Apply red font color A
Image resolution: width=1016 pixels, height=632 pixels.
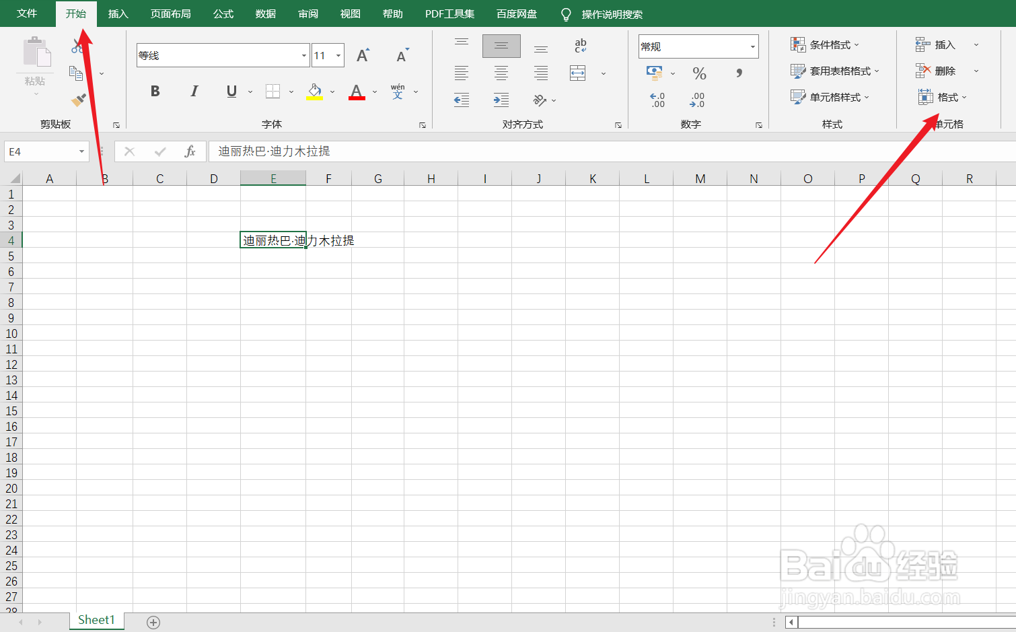coord(357,92)
